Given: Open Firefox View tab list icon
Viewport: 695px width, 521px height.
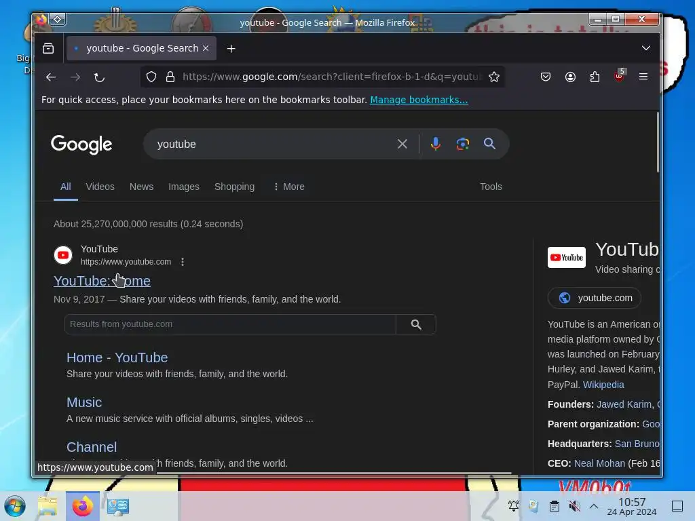Looking at the screenshot, I should click(48, 48).
